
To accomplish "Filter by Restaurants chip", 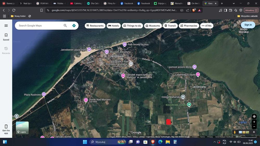I will [95, 26].
